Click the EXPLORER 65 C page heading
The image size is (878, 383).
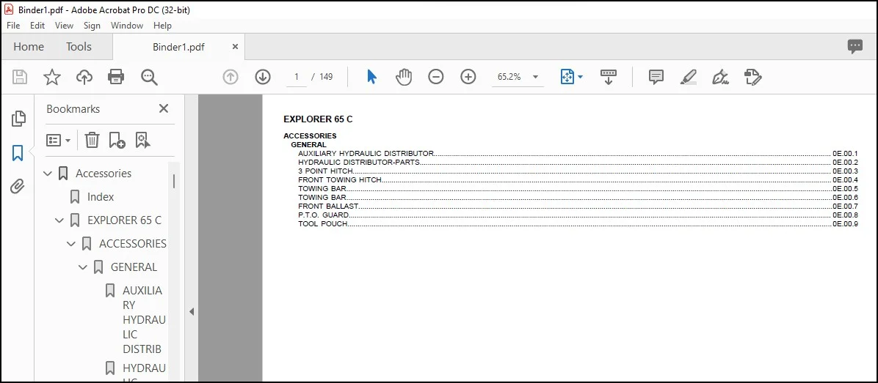(318, 119)
